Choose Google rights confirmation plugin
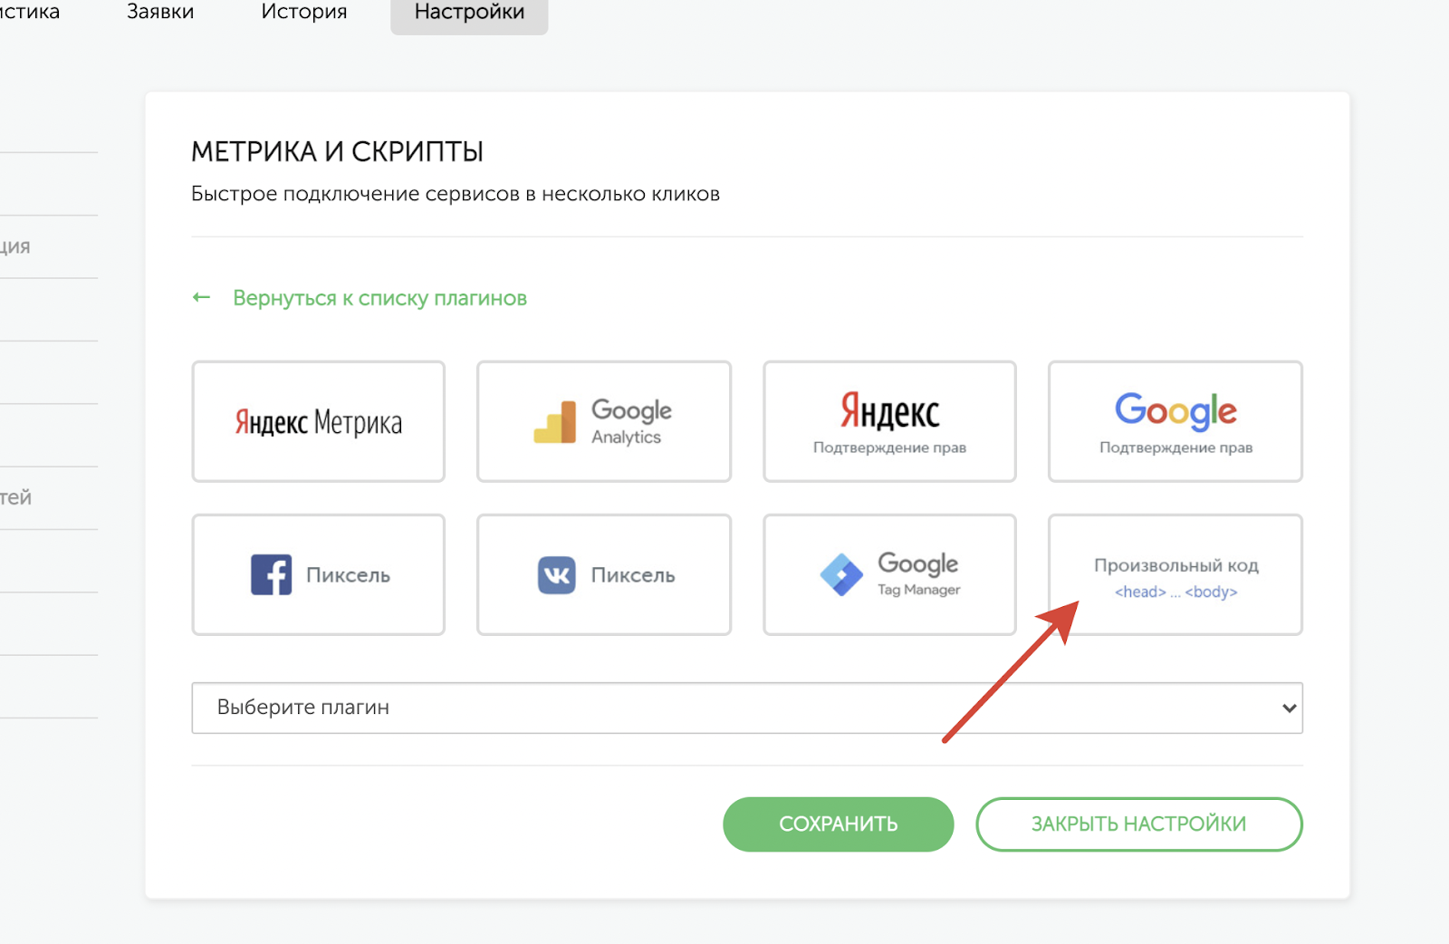This screenshot has height=944, width=1449. tap(1175, 422)
